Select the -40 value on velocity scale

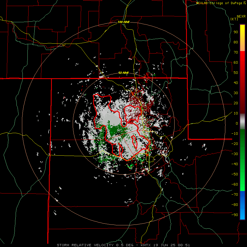[x=235, y=164]
